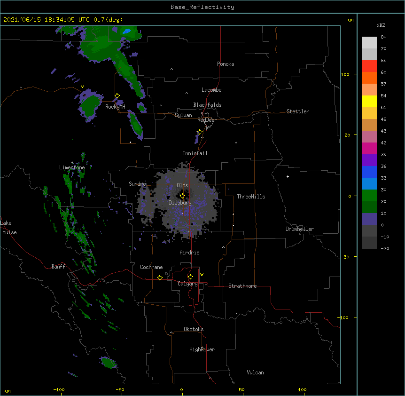Click the white asterisk above Limestone label
Screen dimensions: 405x396
click(x=72, y=163)
